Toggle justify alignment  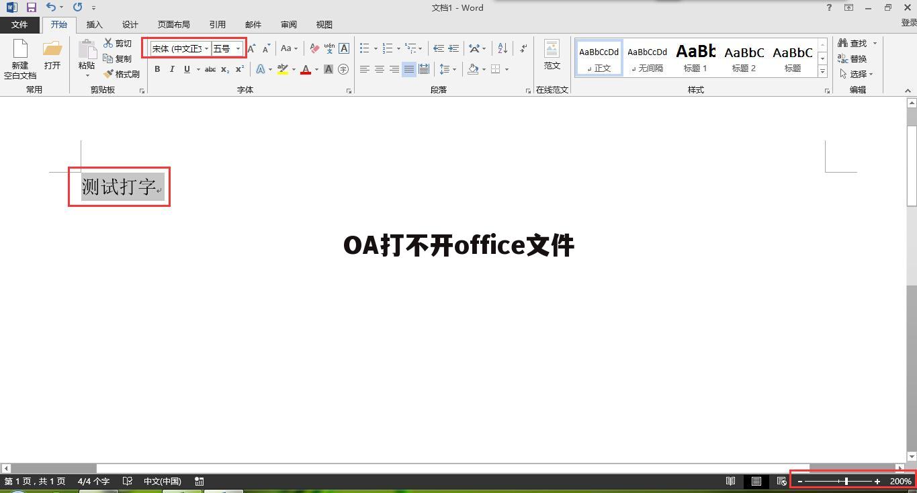(x=409, y=69)
